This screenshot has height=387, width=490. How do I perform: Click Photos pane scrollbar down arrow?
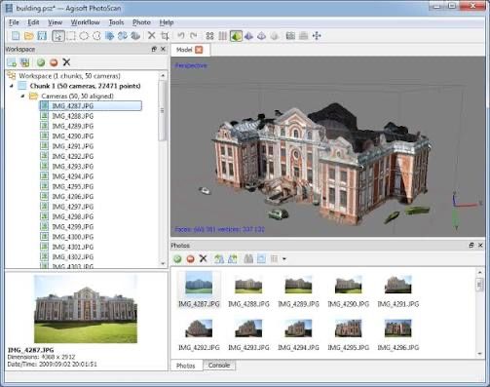(480, 354)
